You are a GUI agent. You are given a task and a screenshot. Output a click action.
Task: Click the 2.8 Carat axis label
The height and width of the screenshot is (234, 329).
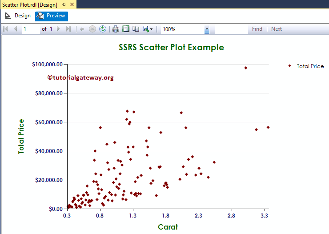(x=232, y=215)
